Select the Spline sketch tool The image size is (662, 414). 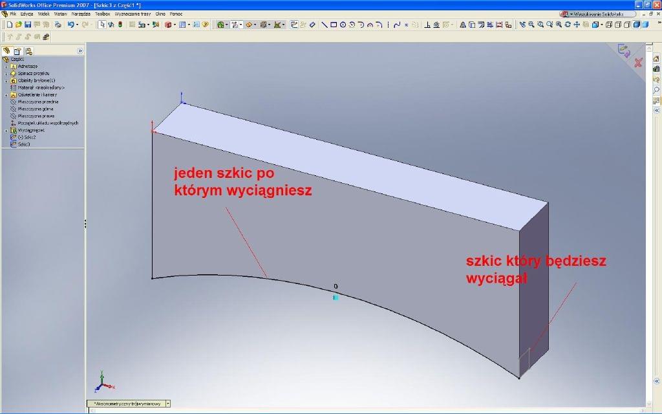pyautogui.click(x=397, y=25)
